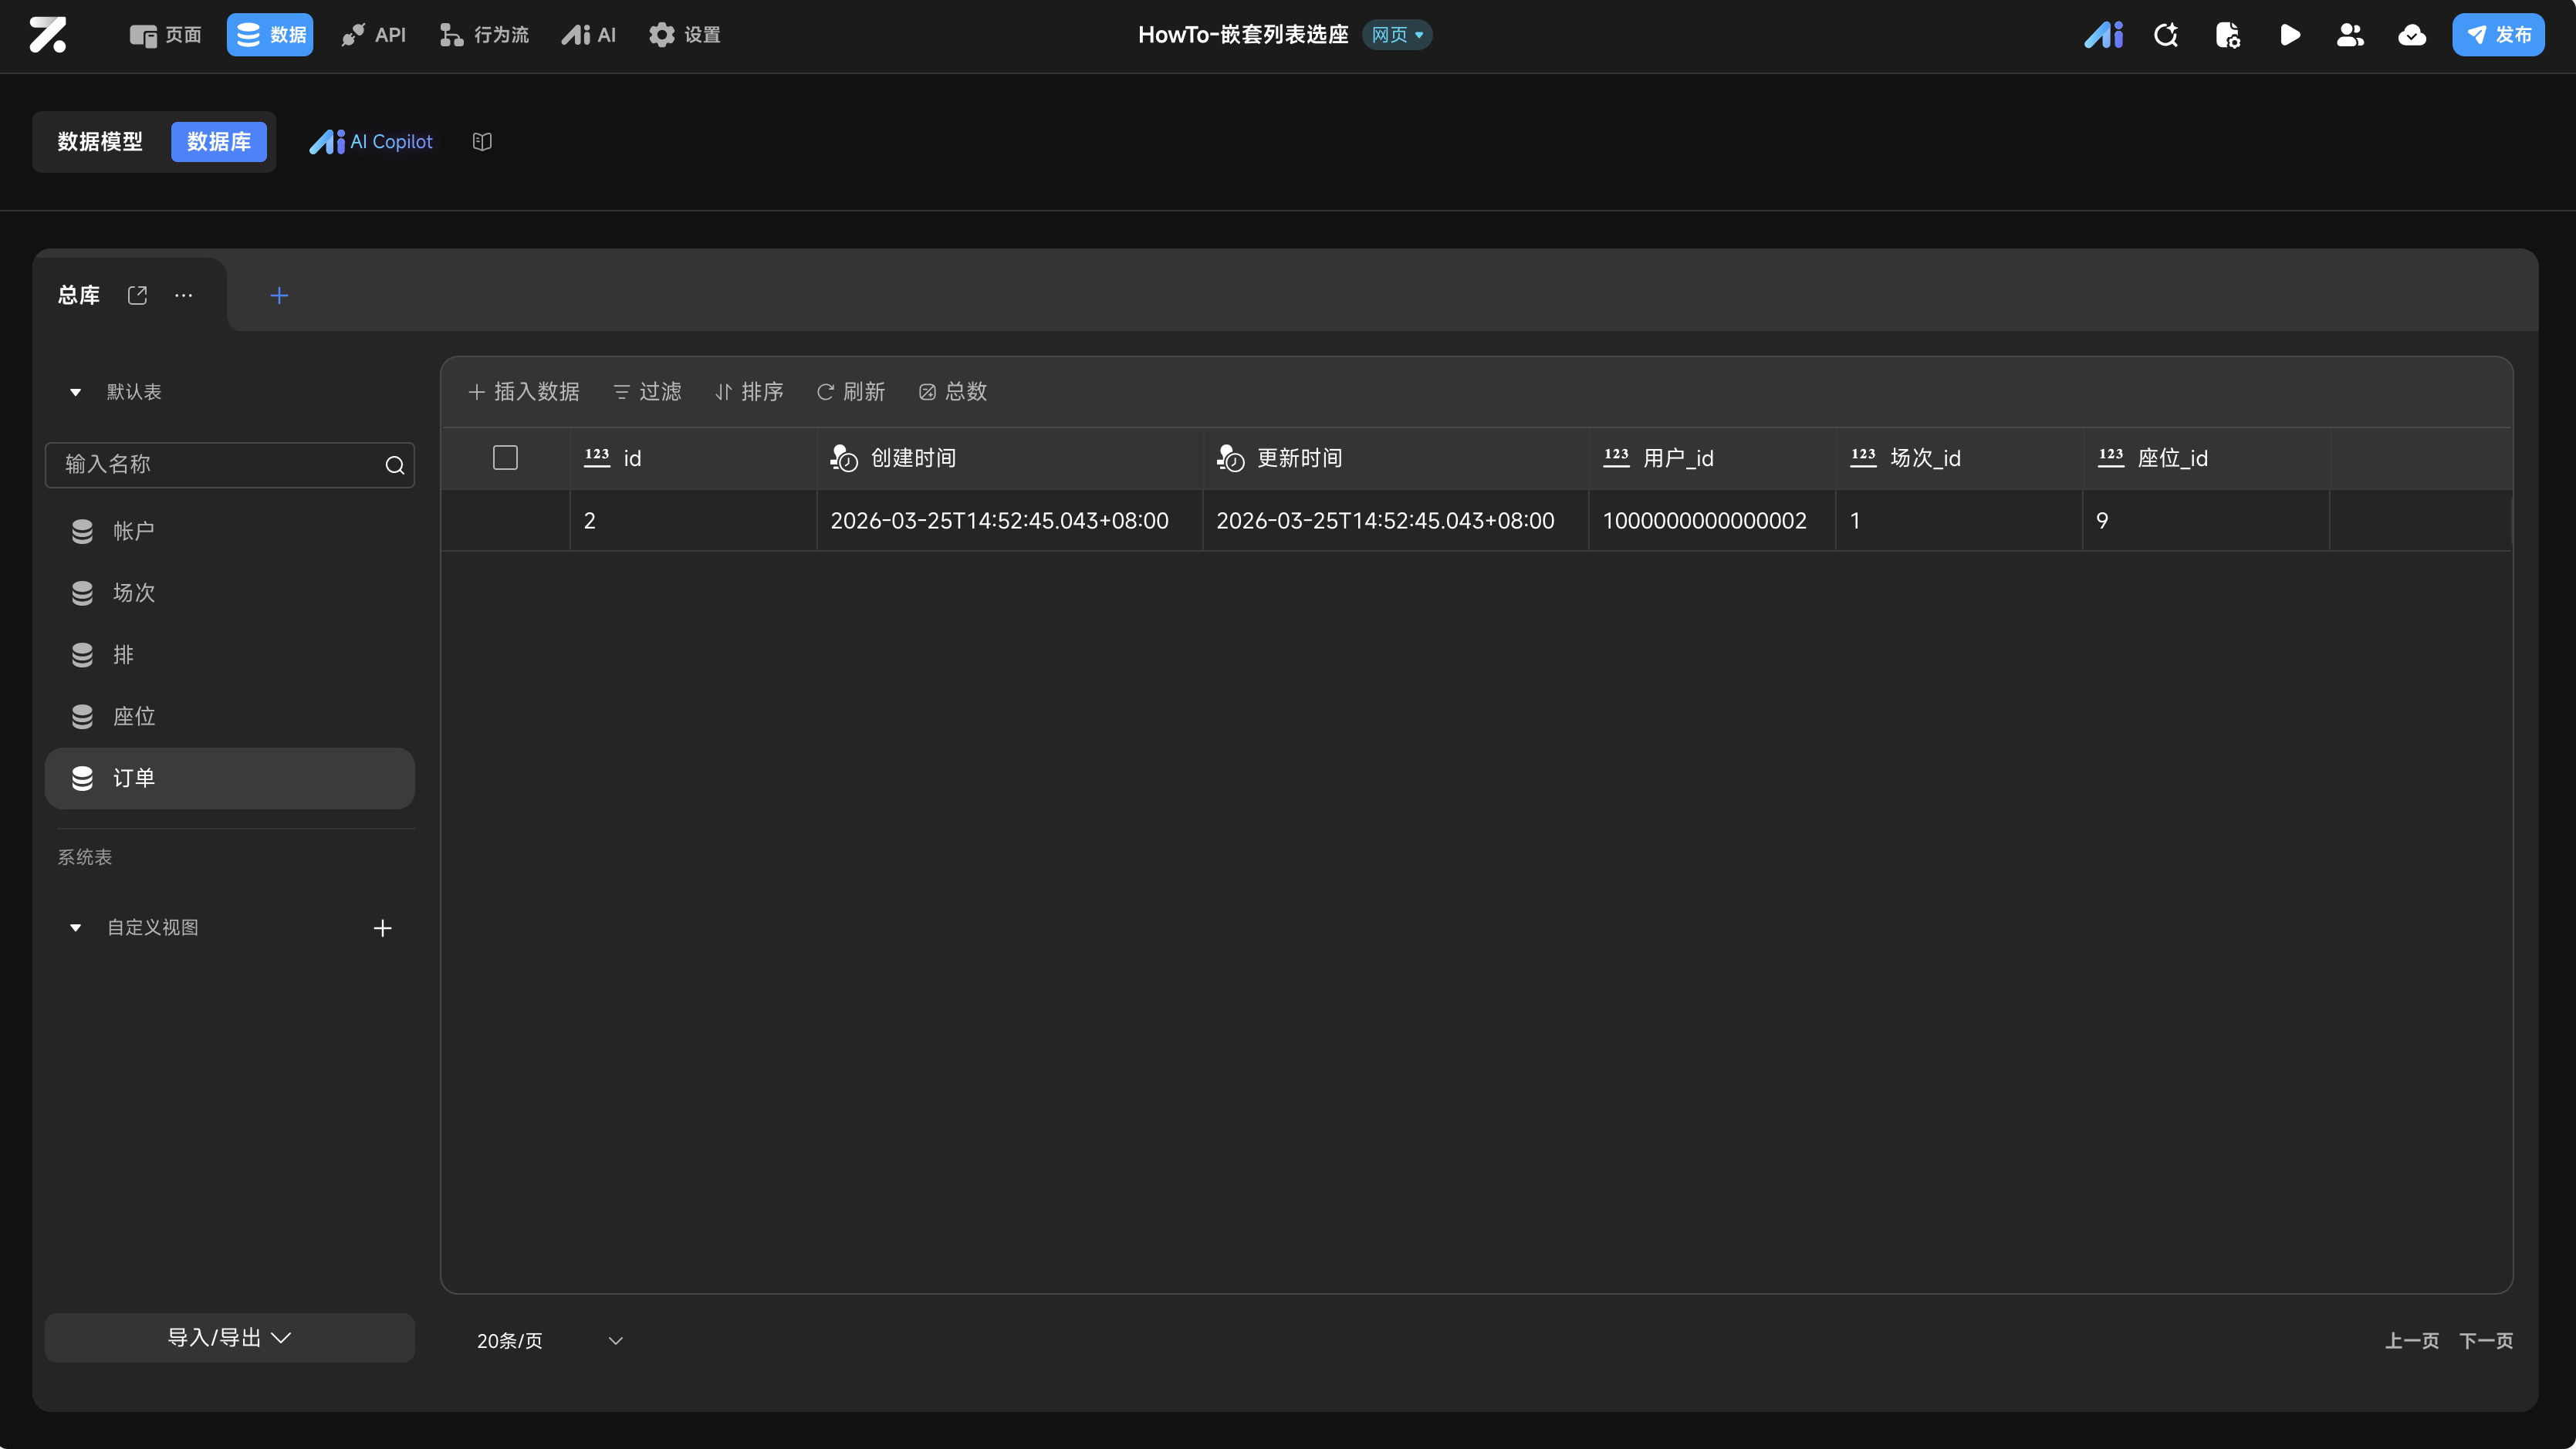Add a new database tab with plus

[x=279, y=295]
